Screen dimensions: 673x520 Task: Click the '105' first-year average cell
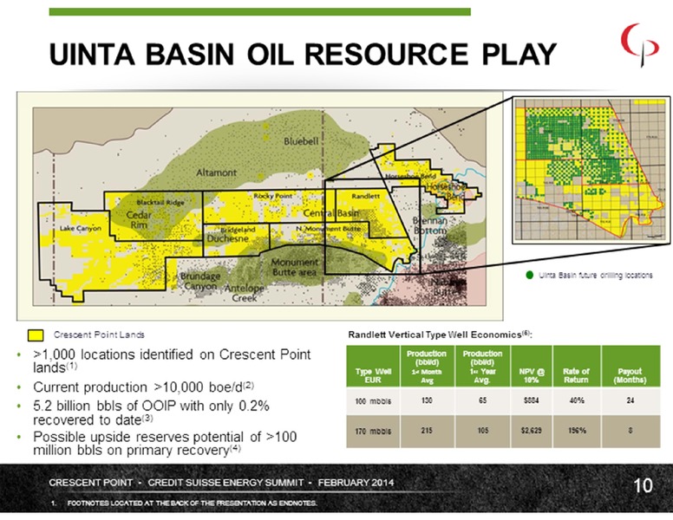coord(483,431)
